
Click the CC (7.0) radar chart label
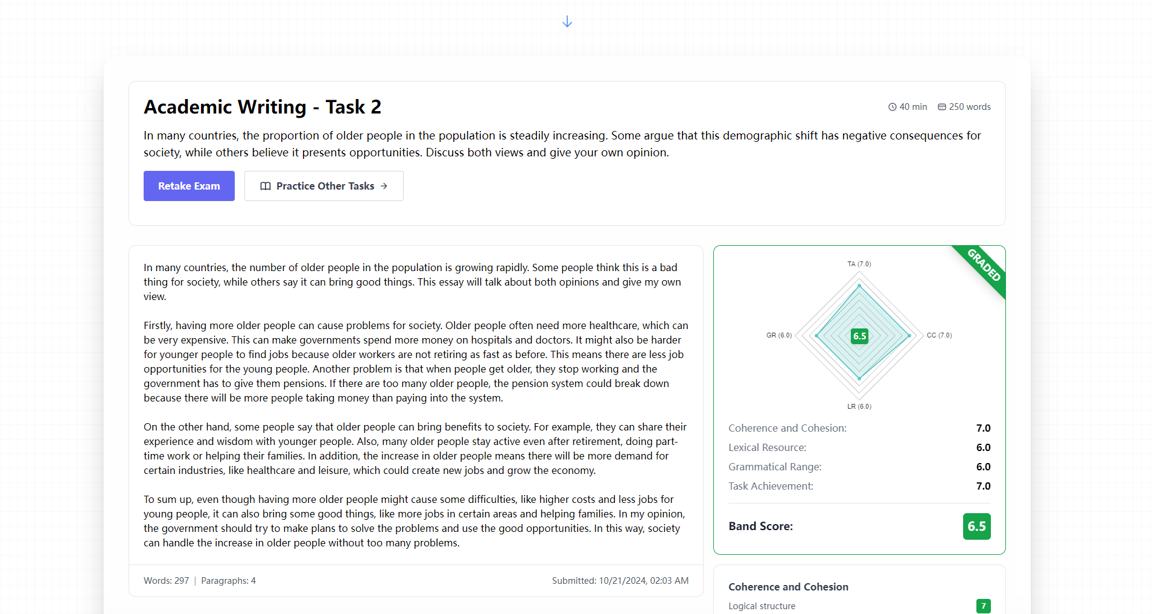pos(939,335)
